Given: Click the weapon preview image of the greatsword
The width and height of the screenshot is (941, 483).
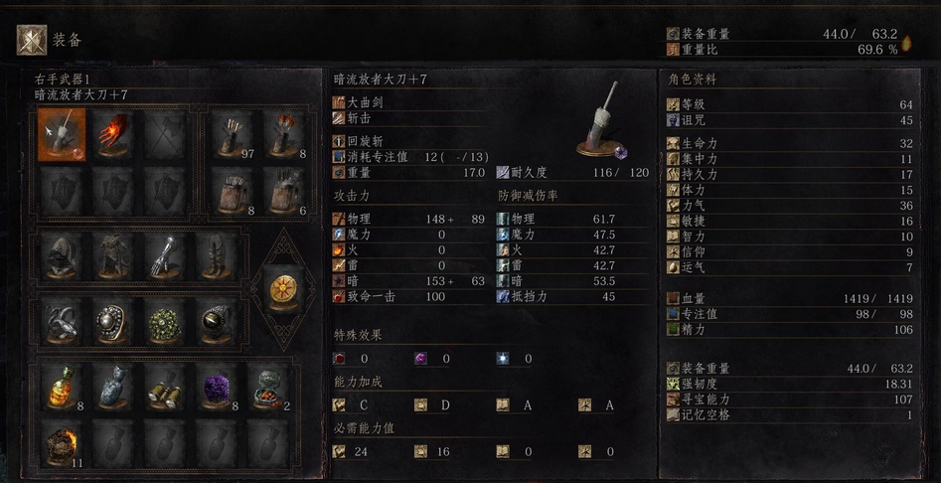Looking at the screenshot, I should click(601, 119).
